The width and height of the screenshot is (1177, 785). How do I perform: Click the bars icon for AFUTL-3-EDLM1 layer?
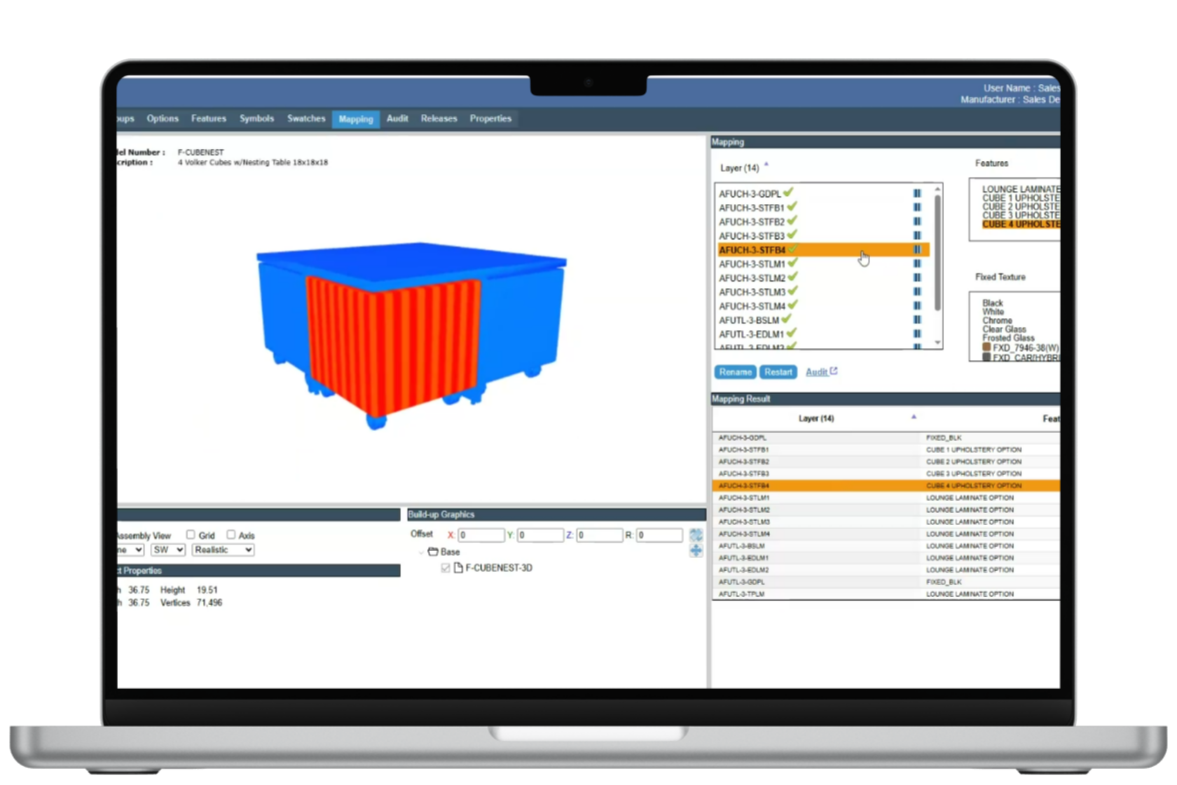tap(916, 334)
